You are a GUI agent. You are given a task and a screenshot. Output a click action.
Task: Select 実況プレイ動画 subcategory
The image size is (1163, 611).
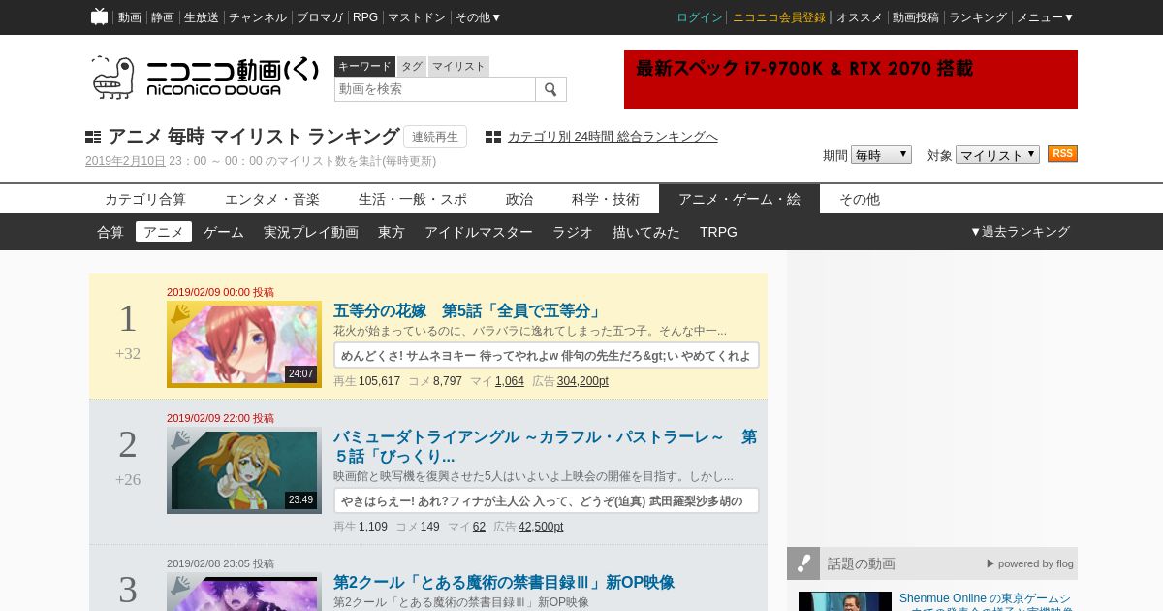point(311,232)
